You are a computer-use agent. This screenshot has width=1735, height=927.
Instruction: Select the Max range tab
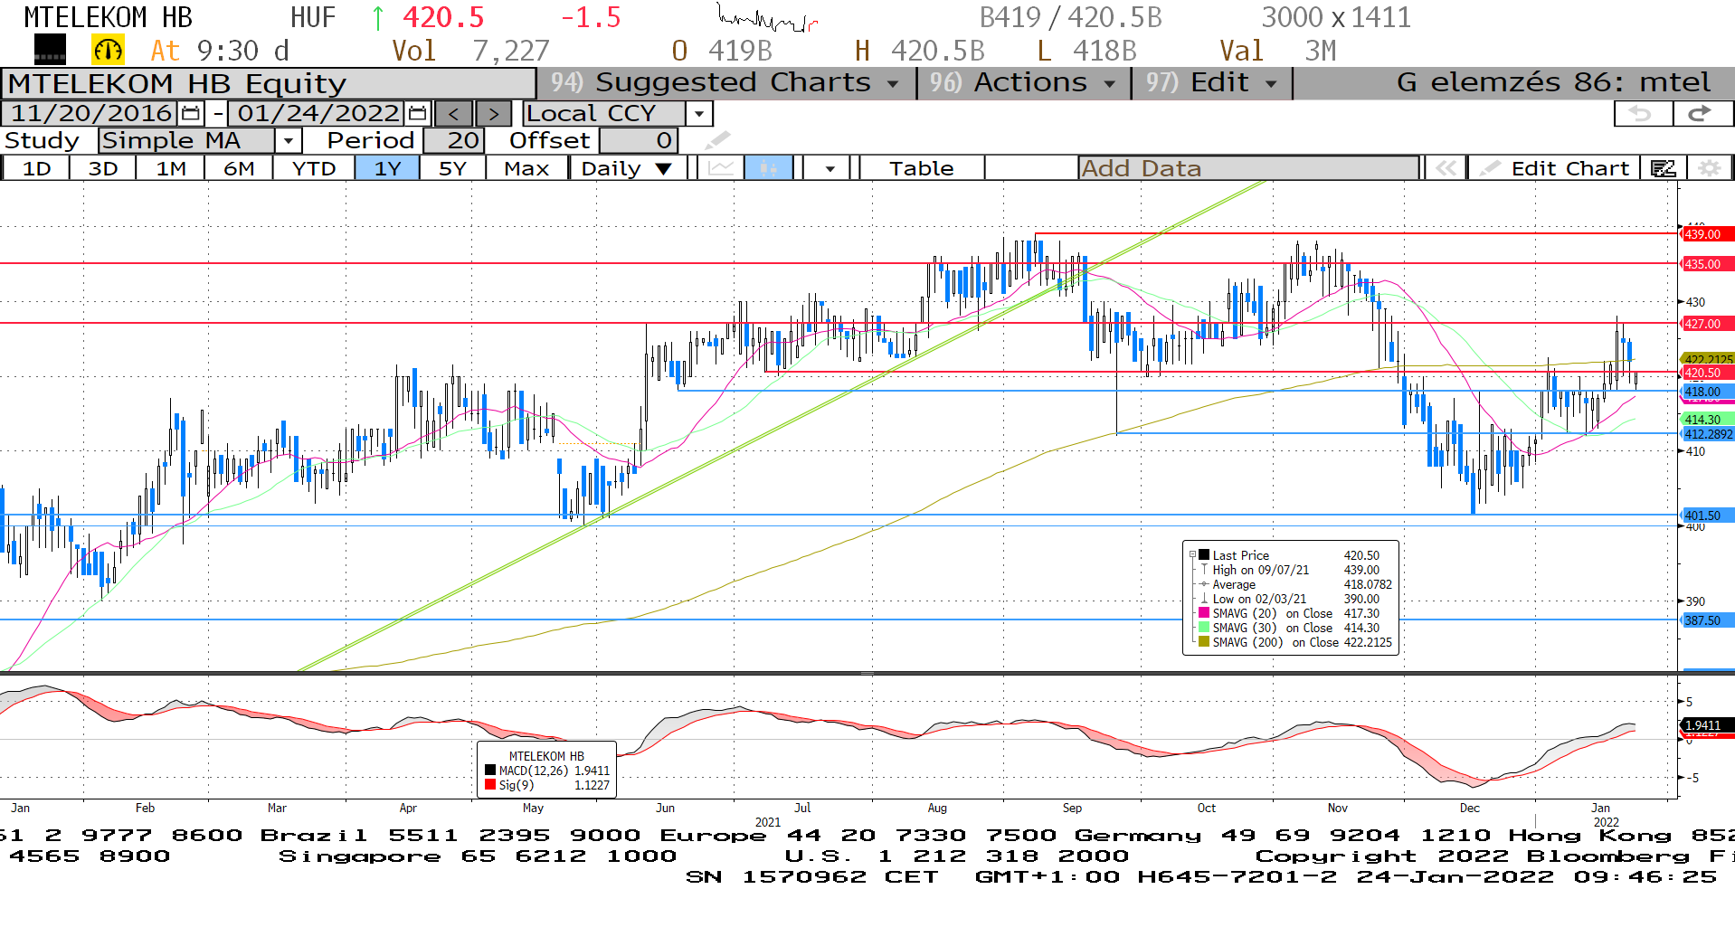coord(526,168)
